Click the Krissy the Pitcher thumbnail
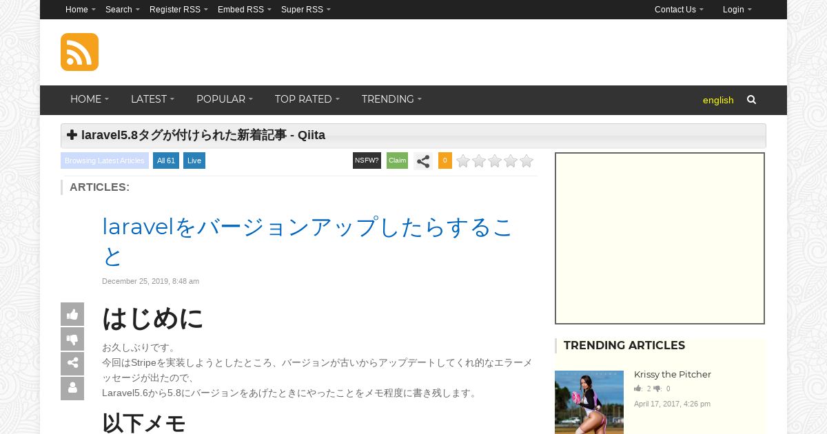 [589, 402]
